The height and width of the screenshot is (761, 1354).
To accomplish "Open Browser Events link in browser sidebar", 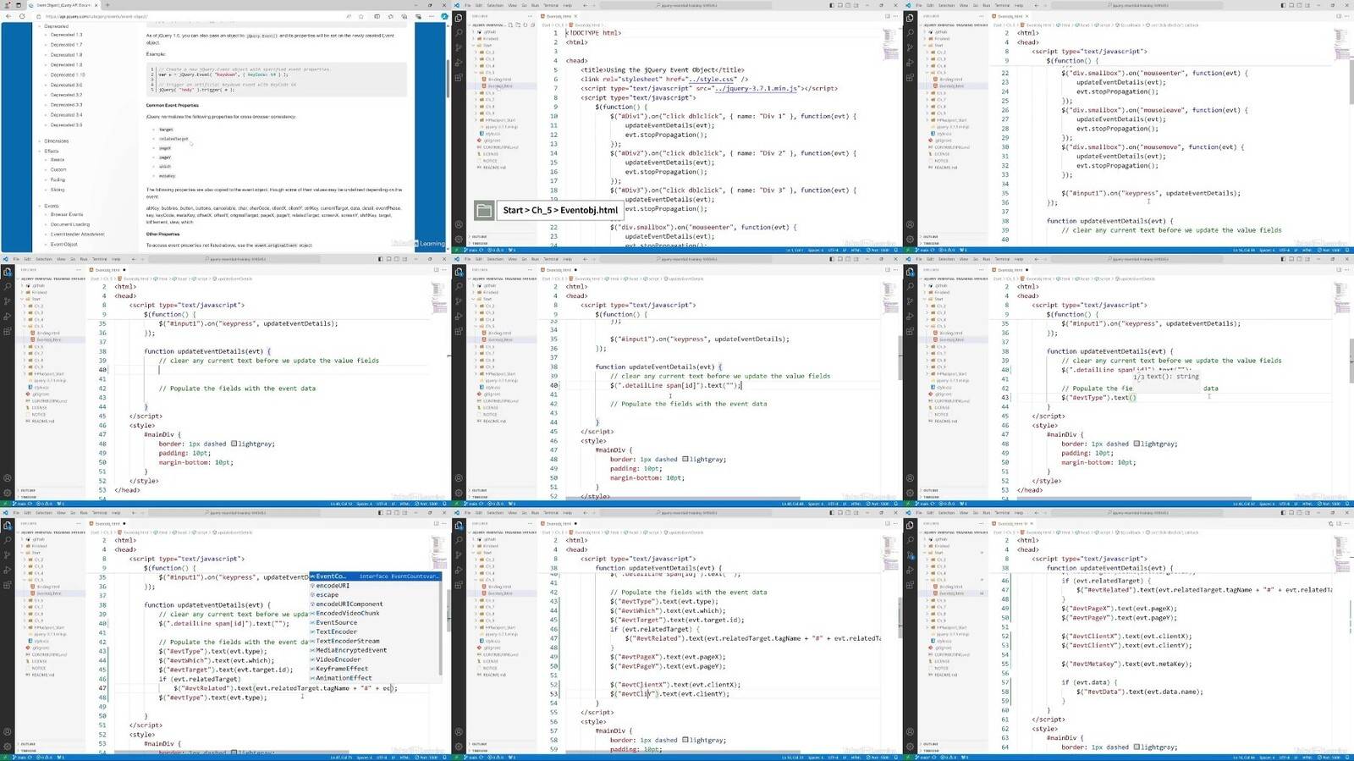I will coord(67,214).
